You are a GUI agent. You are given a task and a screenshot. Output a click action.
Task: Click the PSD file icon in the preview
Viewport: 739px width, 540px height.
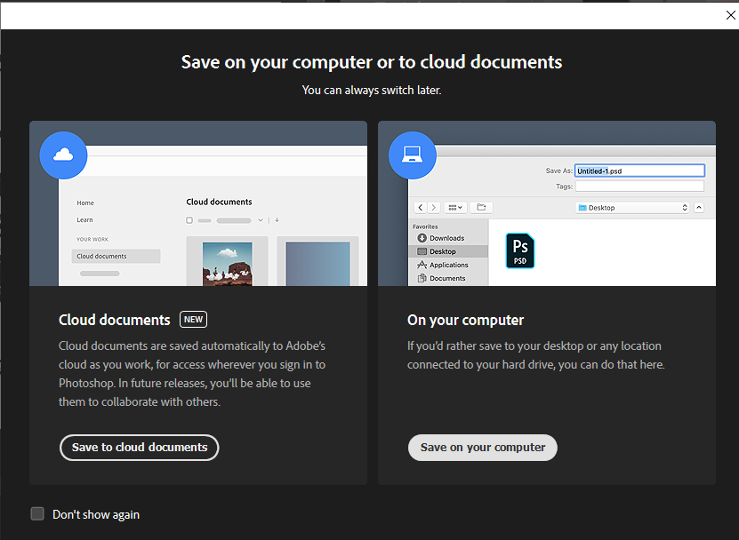pos(520,251)
